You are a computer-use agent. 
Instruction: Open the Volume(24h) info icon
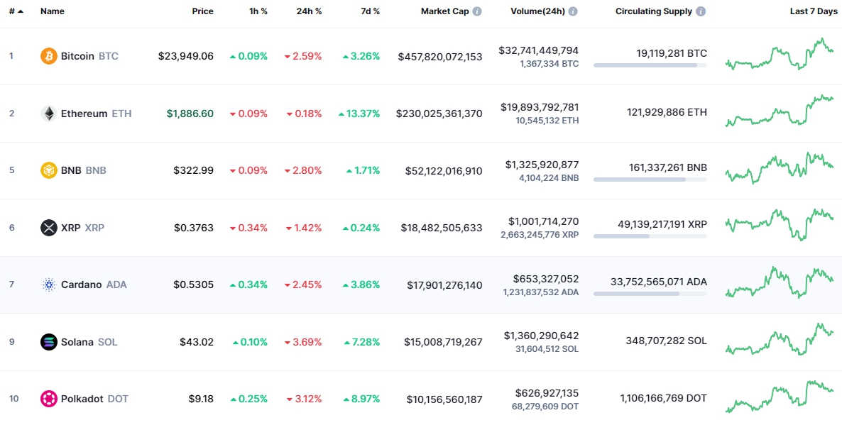click(573, 11)
